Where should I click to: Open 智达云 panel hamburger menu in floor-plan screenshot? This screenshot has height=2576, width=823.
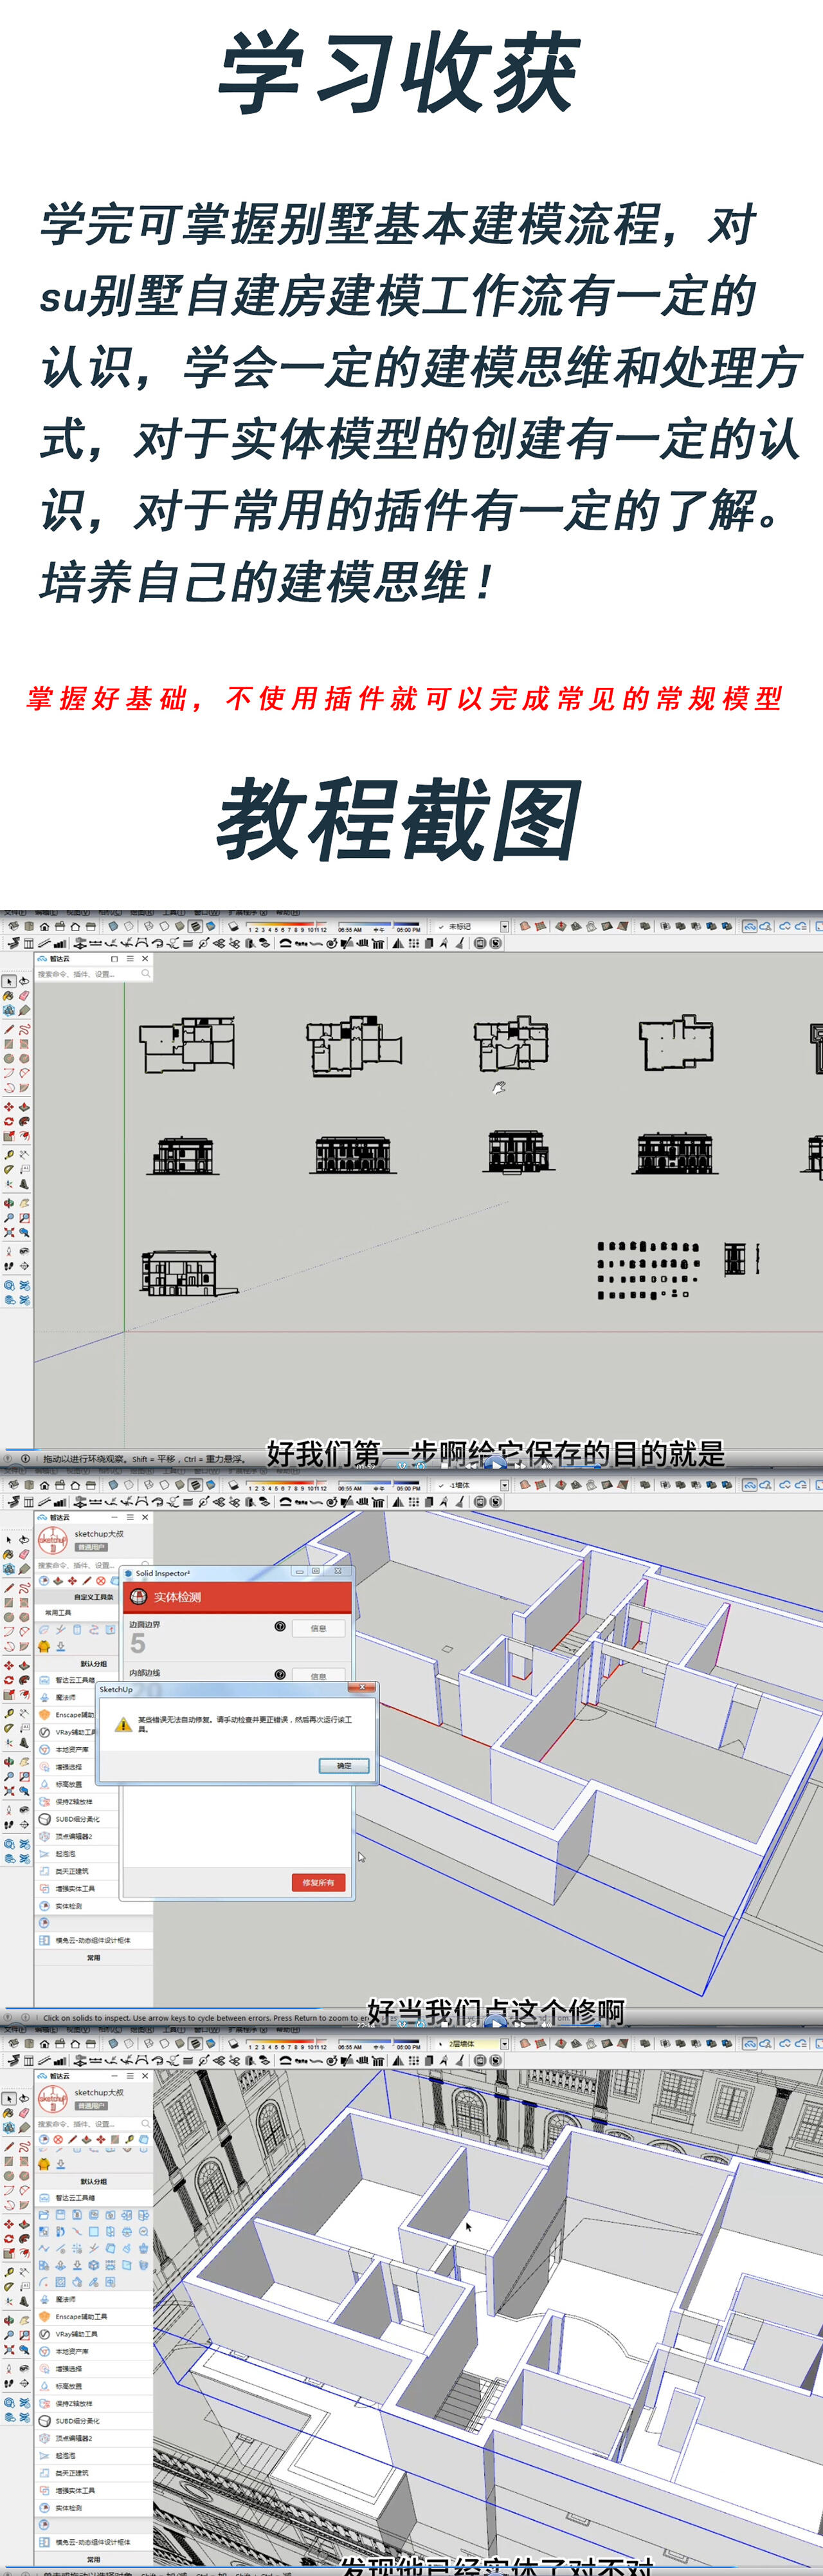[130, 958]
